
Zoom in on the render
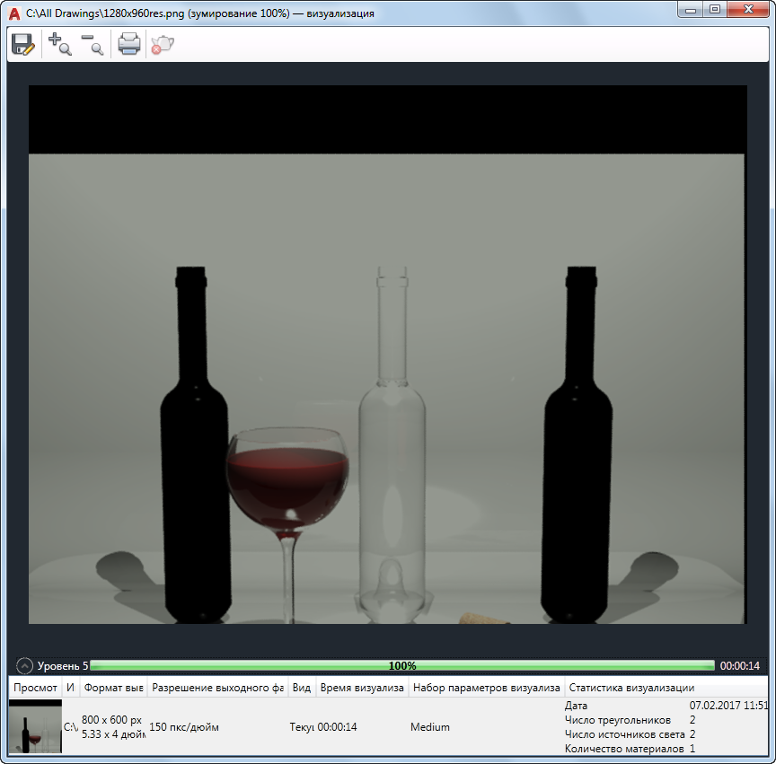point(59,44)
